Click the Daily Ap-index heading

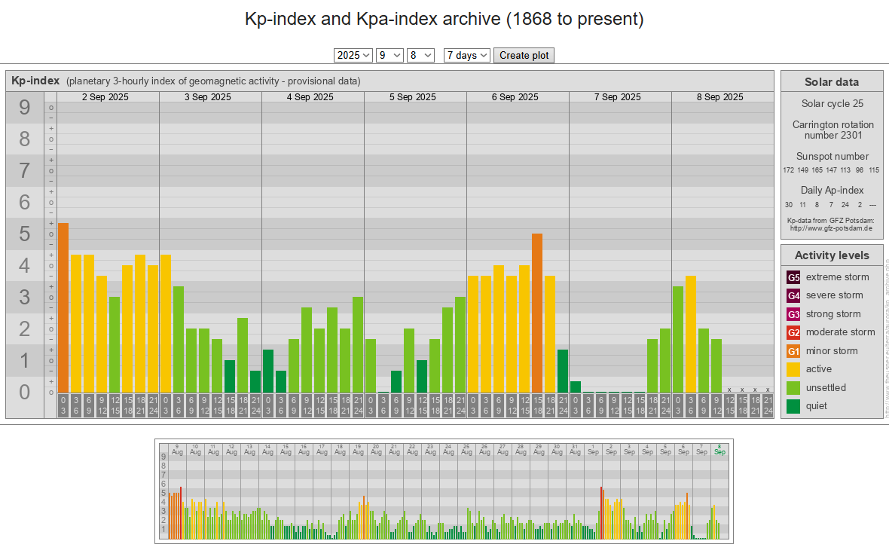832,191
